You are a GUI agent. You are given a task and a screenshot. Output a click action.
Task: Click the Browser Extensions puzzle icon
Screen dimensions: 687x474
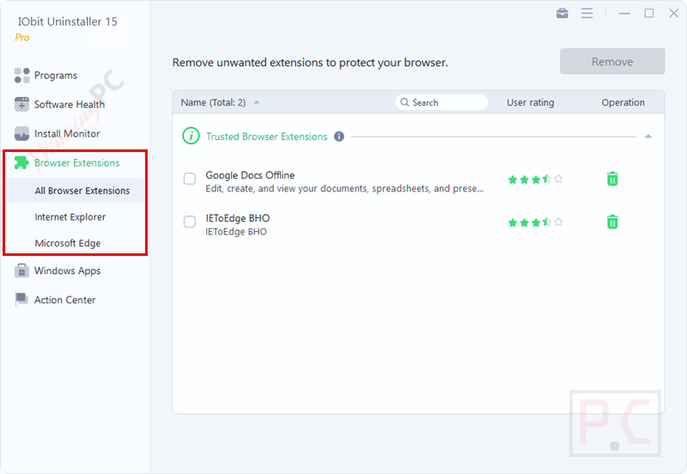tap(21, 162)
